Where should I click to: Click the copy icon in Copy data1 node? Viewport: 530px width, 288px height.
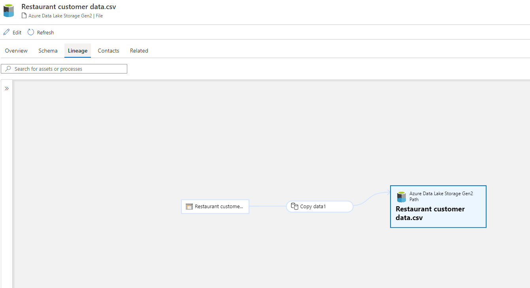[294, 206]
